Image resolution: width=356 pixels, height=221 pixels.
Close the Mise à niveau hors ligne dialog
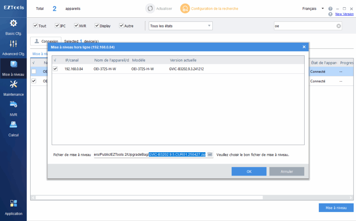tap(304, 47)
